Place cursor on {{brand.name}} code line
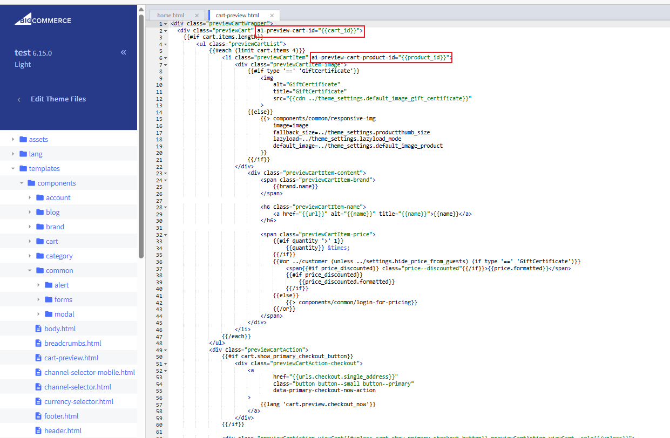The image size is (670, 438). (295, 187)
